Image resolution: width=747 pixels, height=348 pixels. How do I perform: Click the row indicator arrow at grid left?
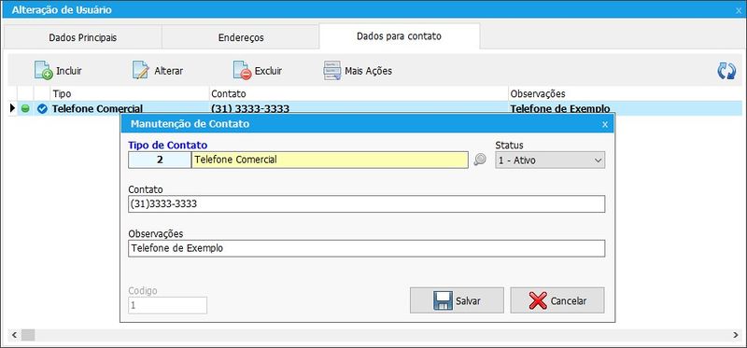tap(12, 108)
